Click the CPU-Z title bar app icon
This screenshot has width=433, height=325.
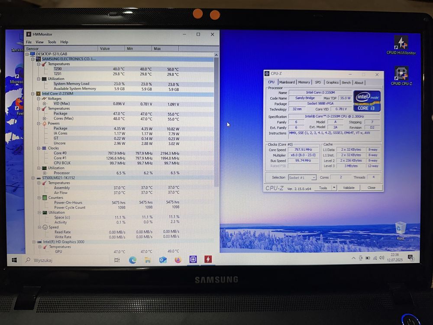click(267, 74)
